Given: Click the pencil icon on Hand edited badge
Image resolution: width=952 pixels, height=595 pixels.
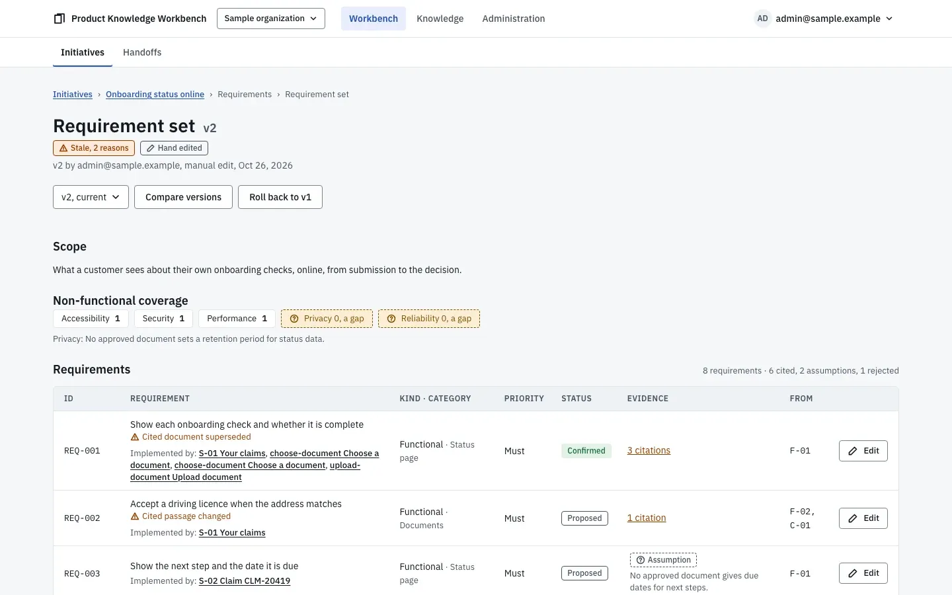Looking at the screenshot, I should click(151, 148).
